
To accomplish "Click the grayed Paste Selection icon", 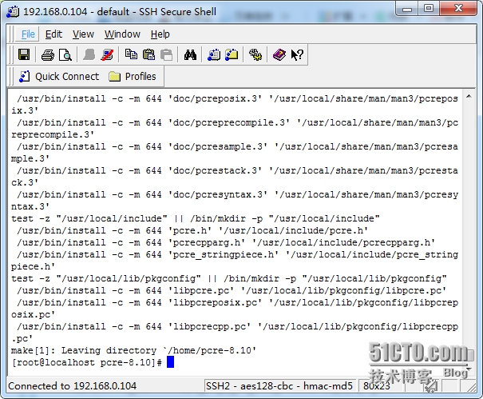I will coord(167,55).
